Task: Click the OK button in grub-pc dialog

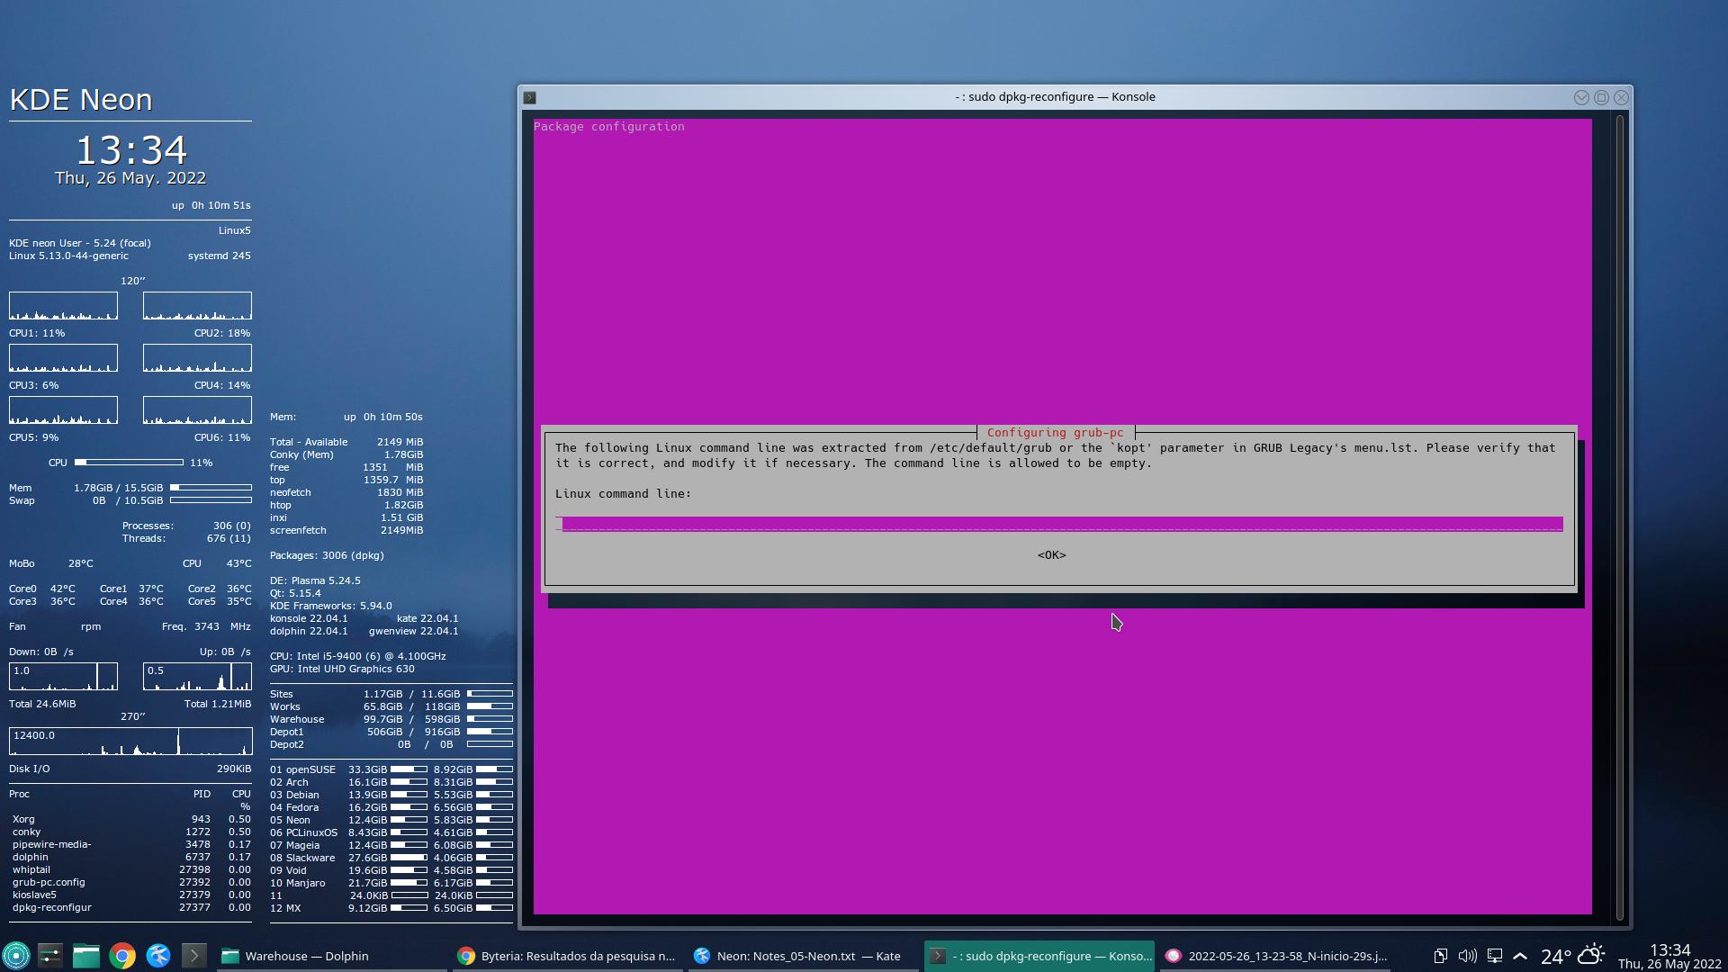Action: pos(1051,555)
